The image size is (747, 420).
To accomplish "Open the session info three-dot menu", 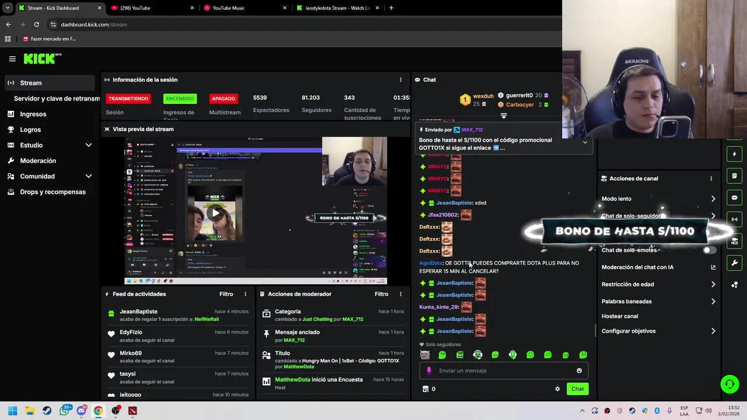I will [400, 80].
